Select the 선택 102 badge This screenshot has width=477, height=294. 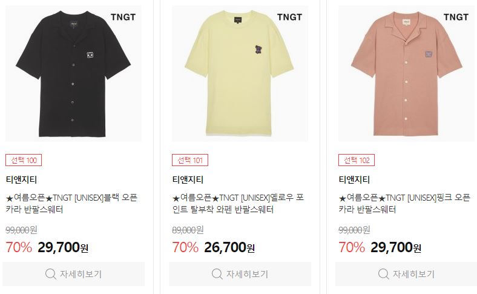[357, 160]
